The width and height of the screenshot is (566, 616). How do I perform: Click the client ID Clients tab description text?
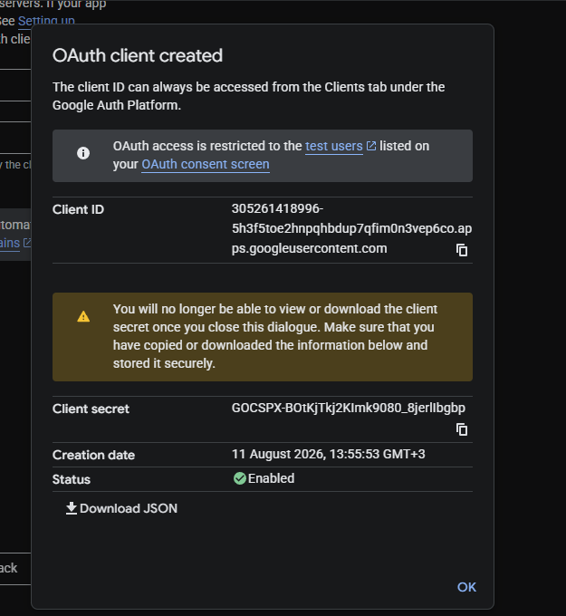(249, 96)
